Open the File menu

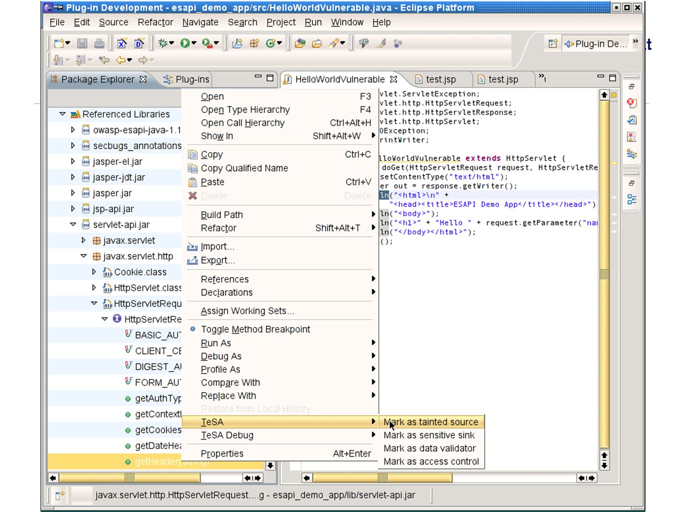coord(57,22)
